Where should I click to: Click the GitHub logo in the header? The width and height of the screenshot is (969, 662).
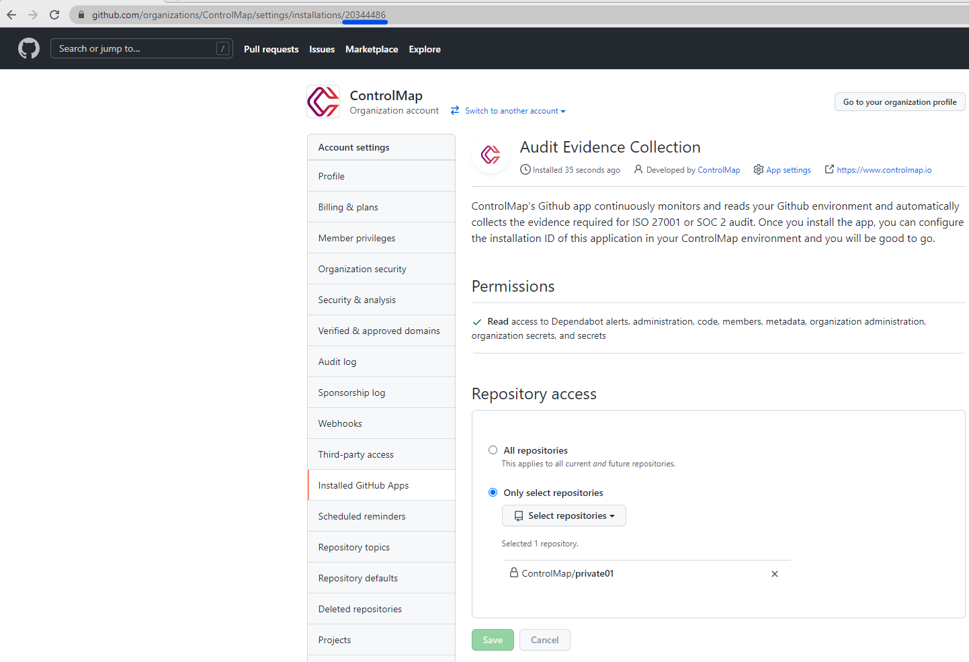pos(28,48)
